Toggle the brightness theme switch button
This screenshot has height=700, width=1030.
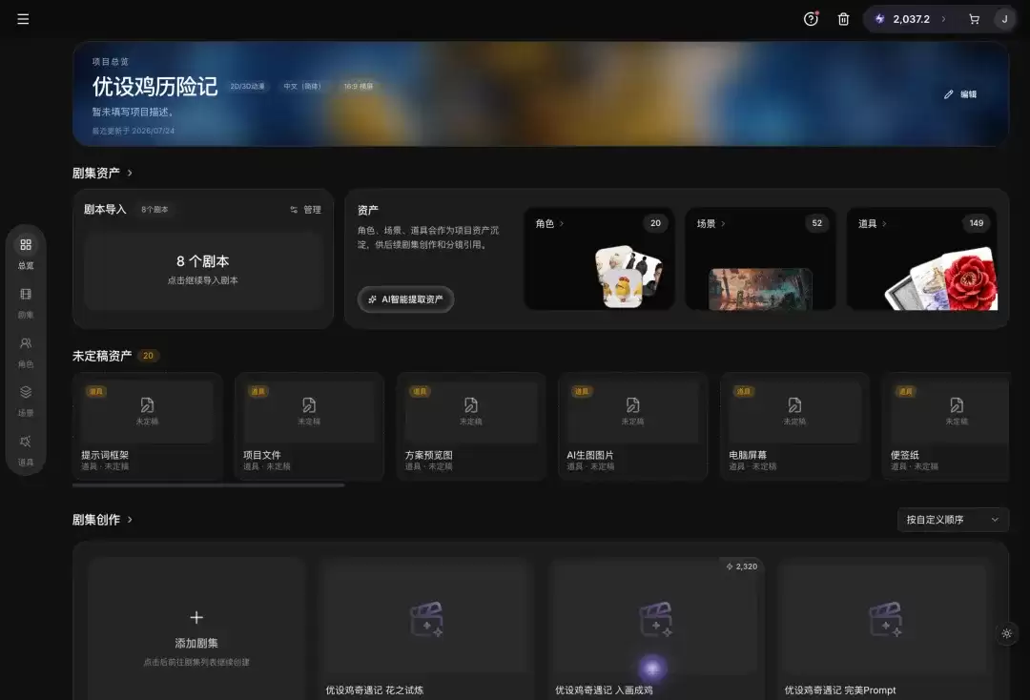tap(1006, 633)
